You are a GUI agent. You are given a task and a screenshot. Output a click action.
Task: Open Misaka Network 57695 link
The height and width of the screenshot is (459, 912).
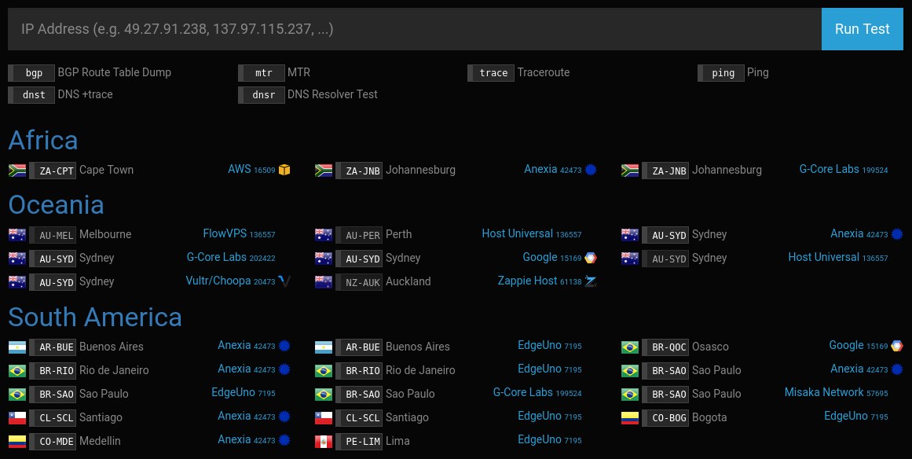click(x=837, y=393)
